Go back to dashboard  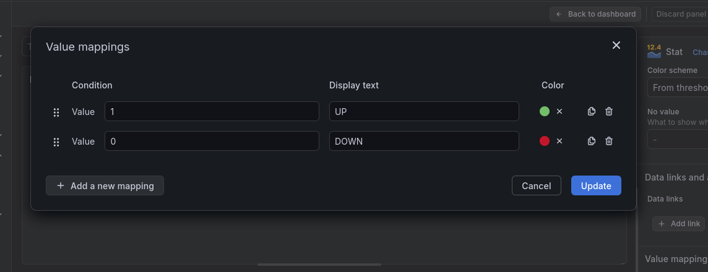coord(595,14)
